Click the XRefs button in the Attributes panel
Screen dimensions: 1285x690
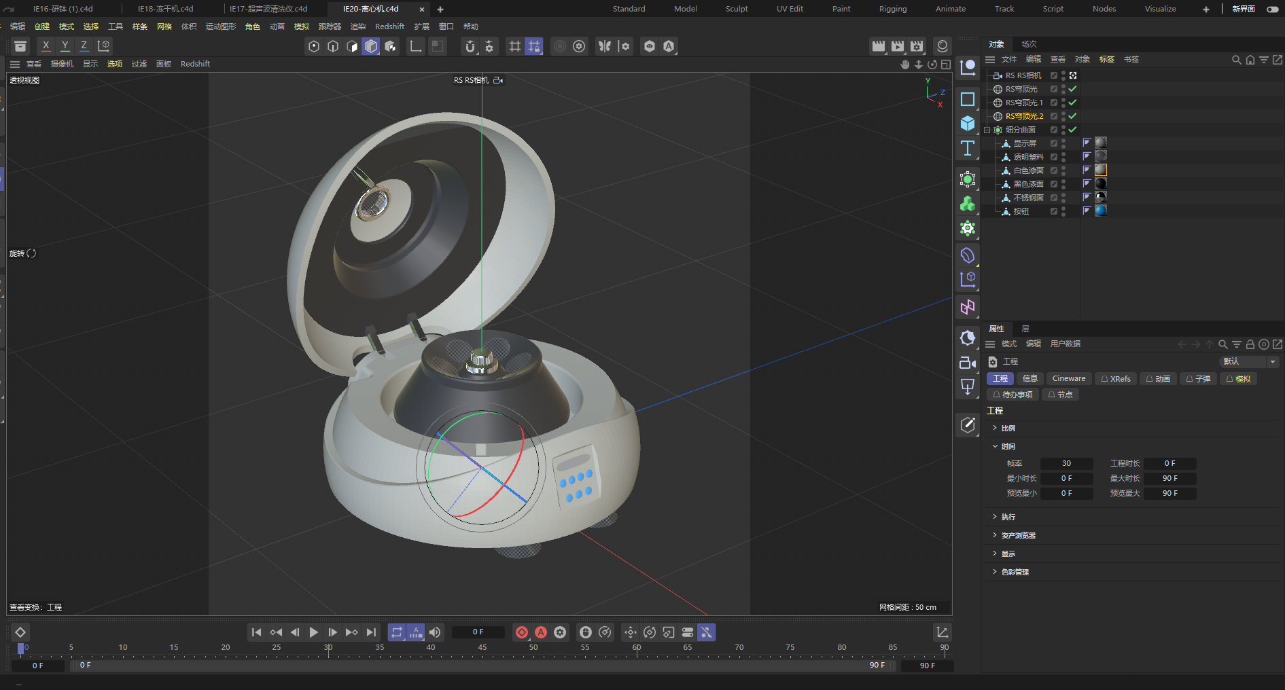coord(1116,379)
